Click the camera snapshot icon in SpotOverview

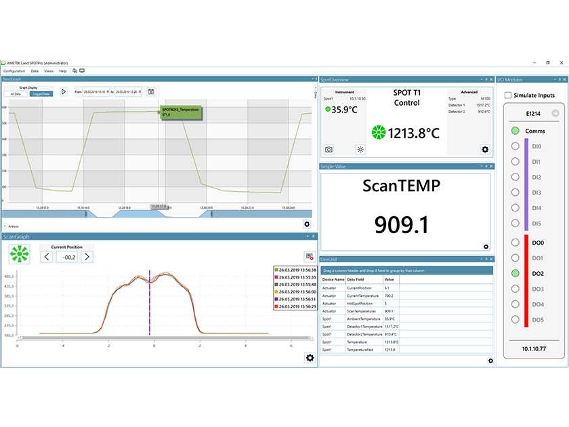point(328,149)
